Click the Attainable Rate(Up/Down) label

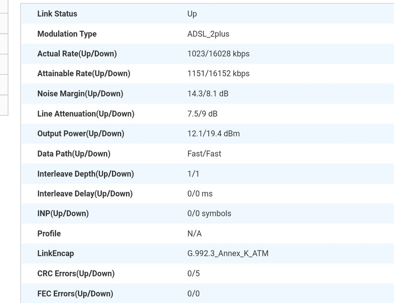[x=84, y=74]
